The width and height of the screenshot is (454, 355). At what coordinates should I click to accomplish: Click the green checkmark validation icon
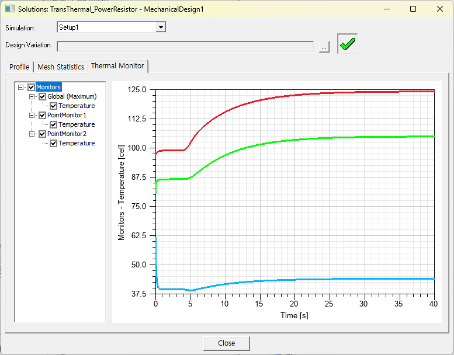[348, 44]
